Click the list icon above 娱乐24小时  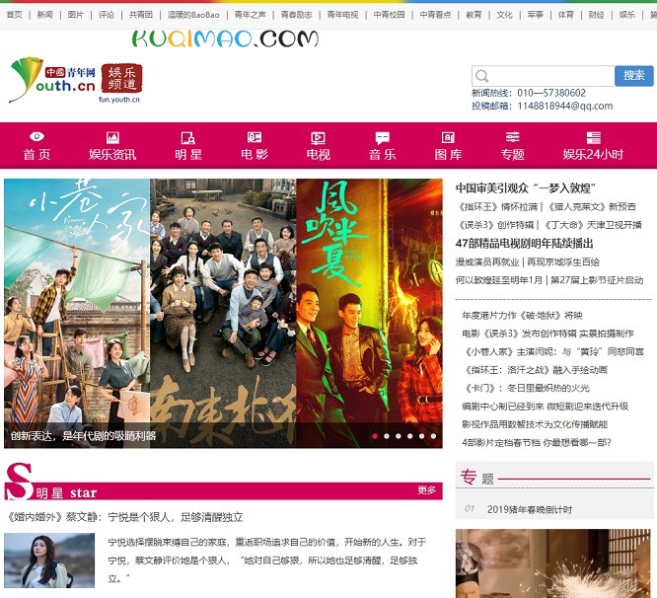(593, 137)
